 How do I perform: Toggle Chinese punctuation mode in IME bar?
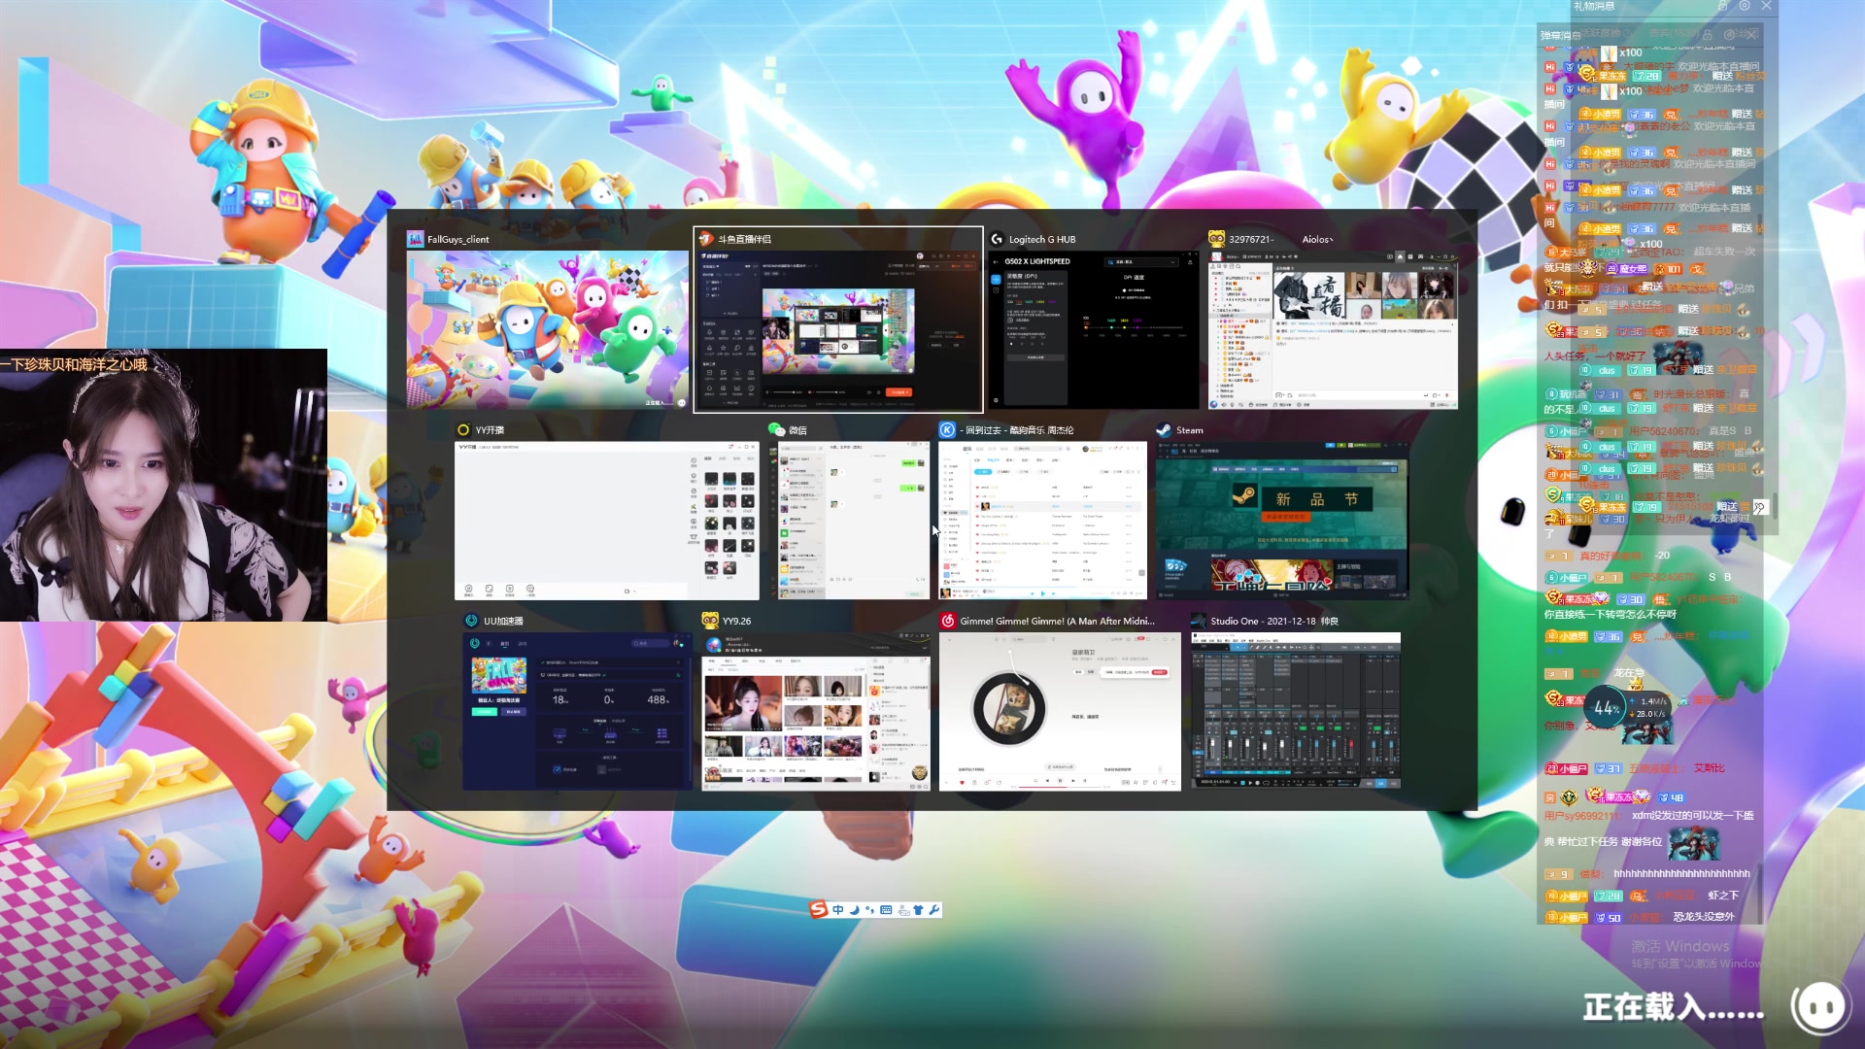point(869,910)
